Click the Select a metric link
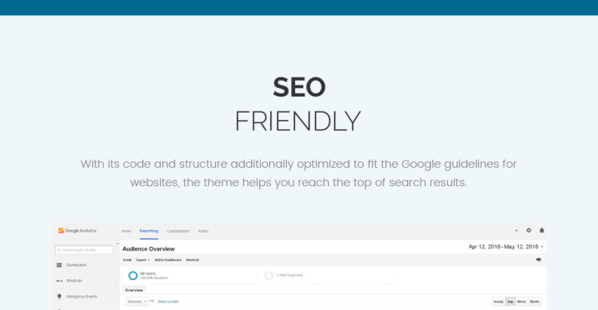This screenshot has width=598, height=310. (x=168, y=302)
